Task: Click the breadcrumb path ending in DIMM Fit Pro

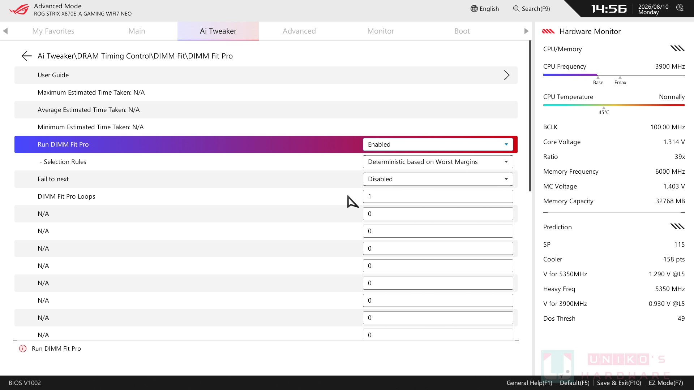Action: (135, 56)
